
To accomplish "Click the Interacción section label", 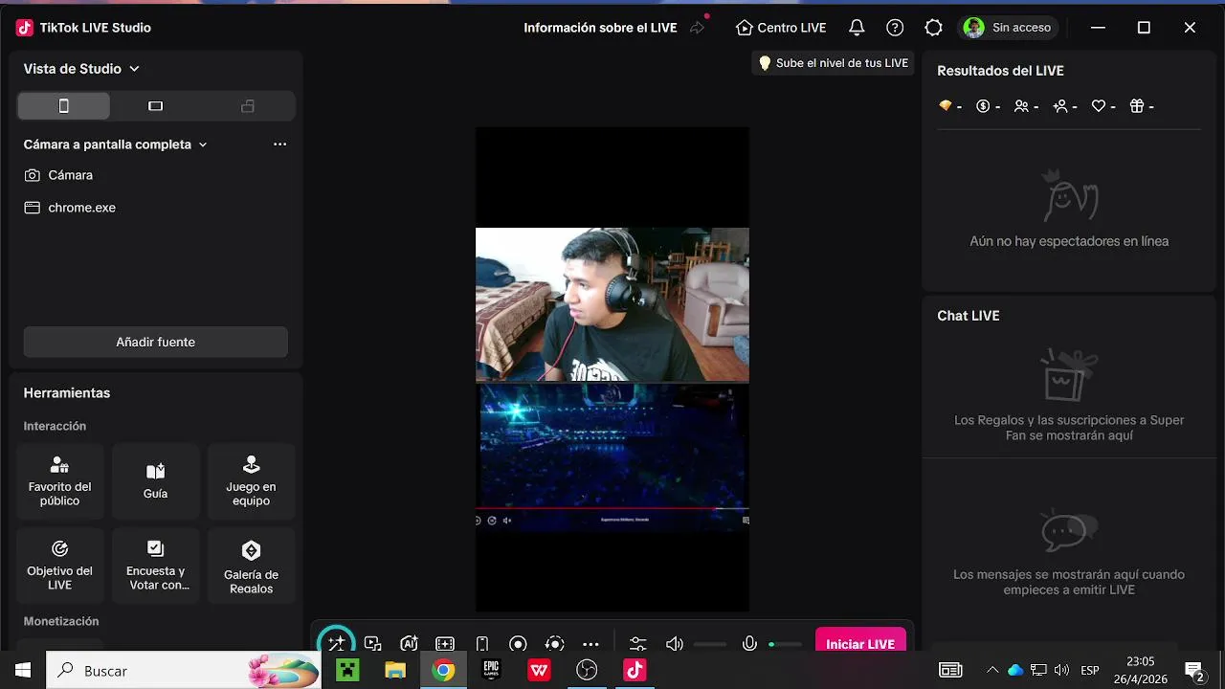I will click(55, 426).
